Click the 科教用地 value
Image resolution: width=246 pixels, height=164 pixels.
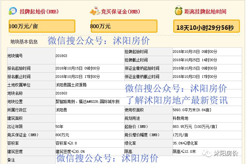pyautogui.click(x=180, y=118)
